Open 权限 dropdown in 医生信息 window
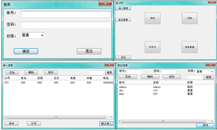The height and width of the screenshot is (130, 217). tap(205, 72)
